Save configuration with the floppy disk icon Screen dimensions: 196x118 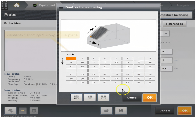point(121,111)
